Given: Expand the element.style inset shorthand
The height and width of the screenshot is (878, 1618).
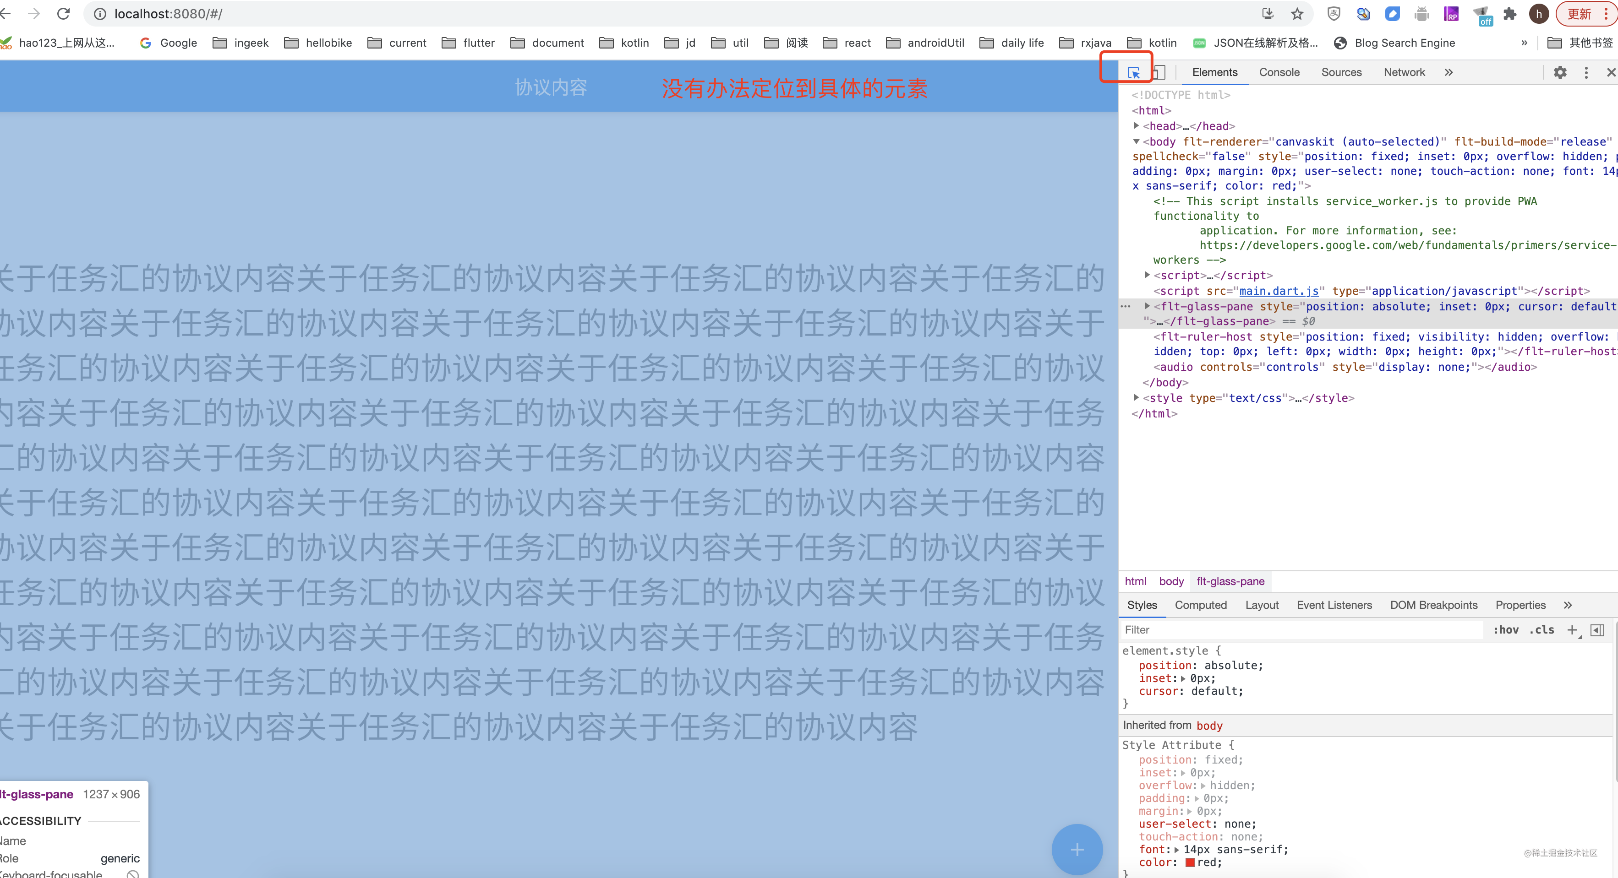Looking at the screenshot, I should [1183, 678].
